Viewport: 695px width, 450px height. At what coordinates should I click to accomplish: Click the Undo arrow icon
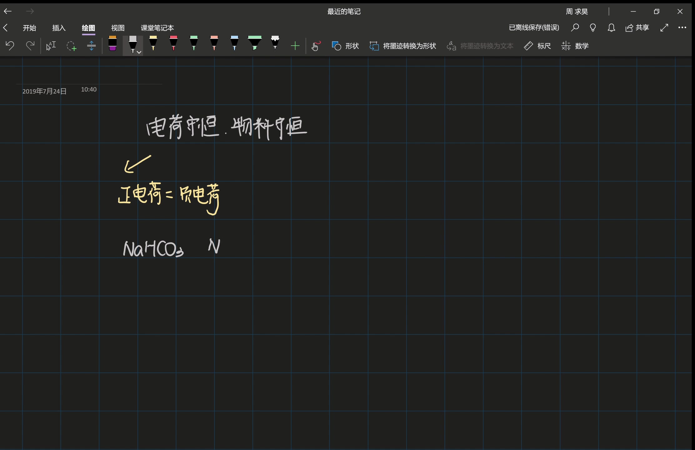pyautogui.click(x=10, y=46)
